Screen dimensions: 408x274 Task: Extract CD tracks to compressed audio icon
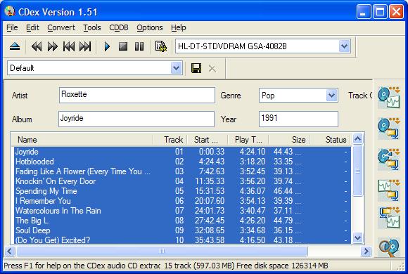[x=389, y=129]
